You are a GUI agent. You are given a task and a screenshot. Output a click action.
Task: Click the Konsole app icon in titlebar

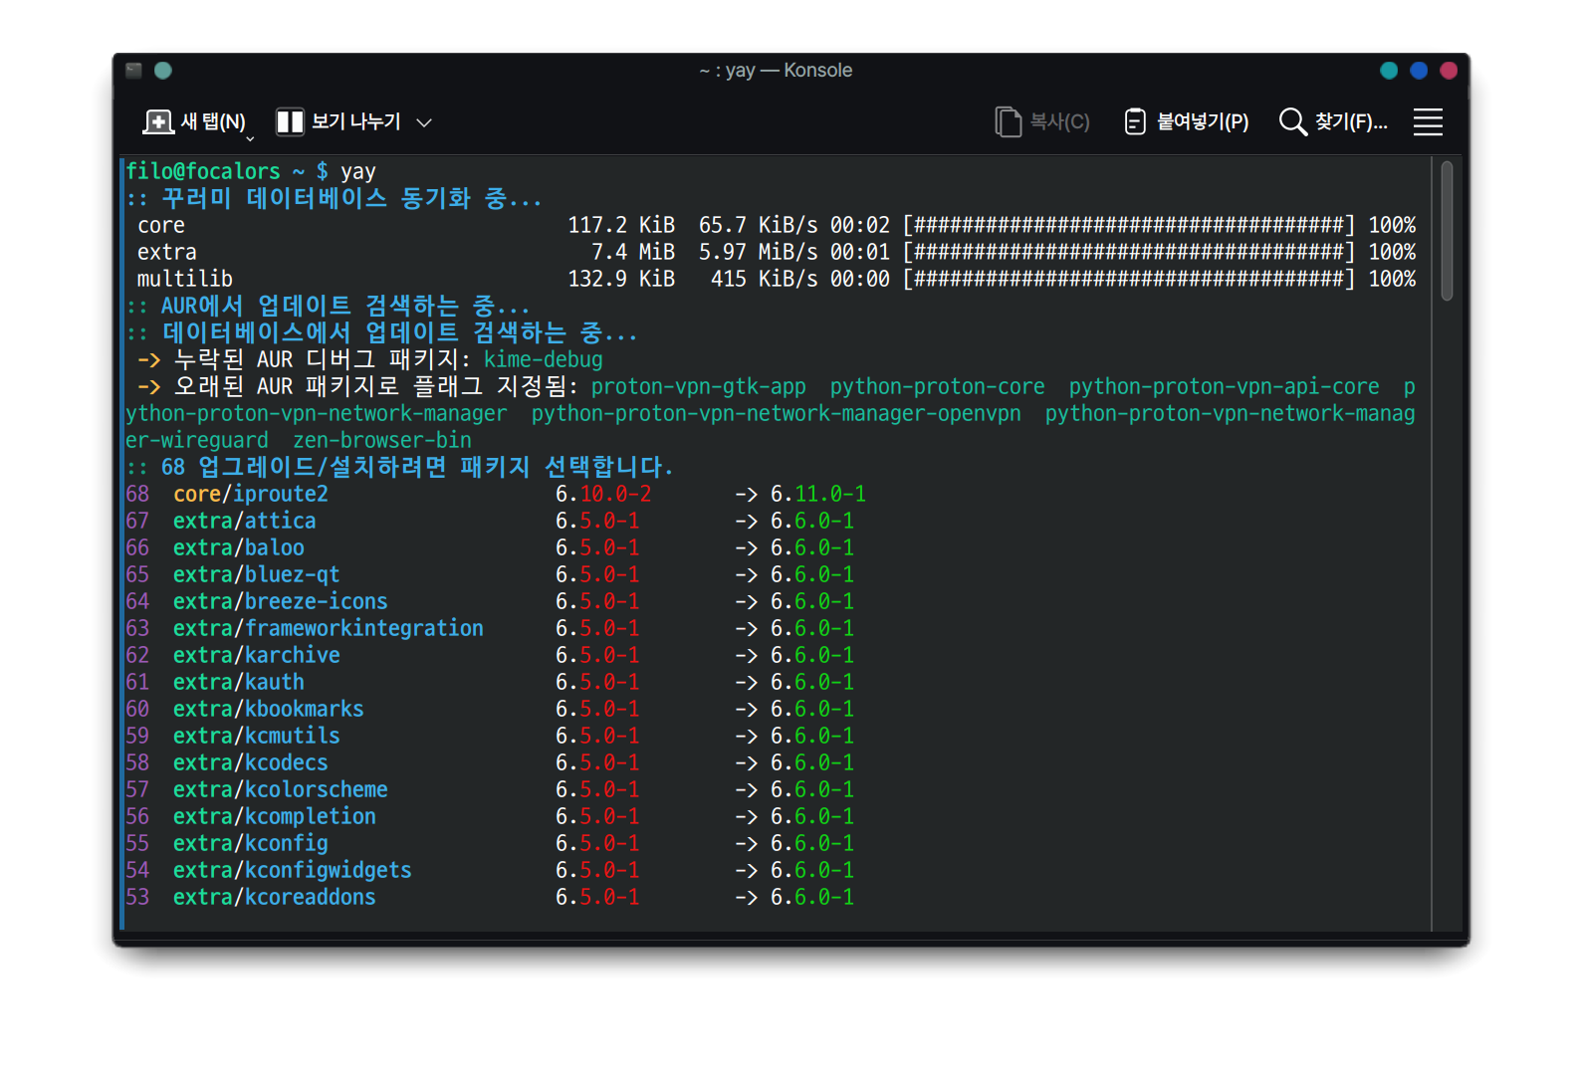click(134, 70)
